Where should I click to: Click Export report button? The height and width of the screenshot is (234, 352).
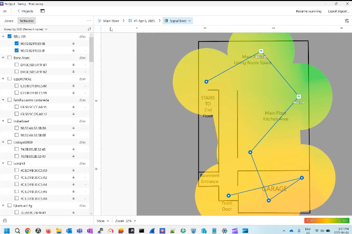coord(338,11)
